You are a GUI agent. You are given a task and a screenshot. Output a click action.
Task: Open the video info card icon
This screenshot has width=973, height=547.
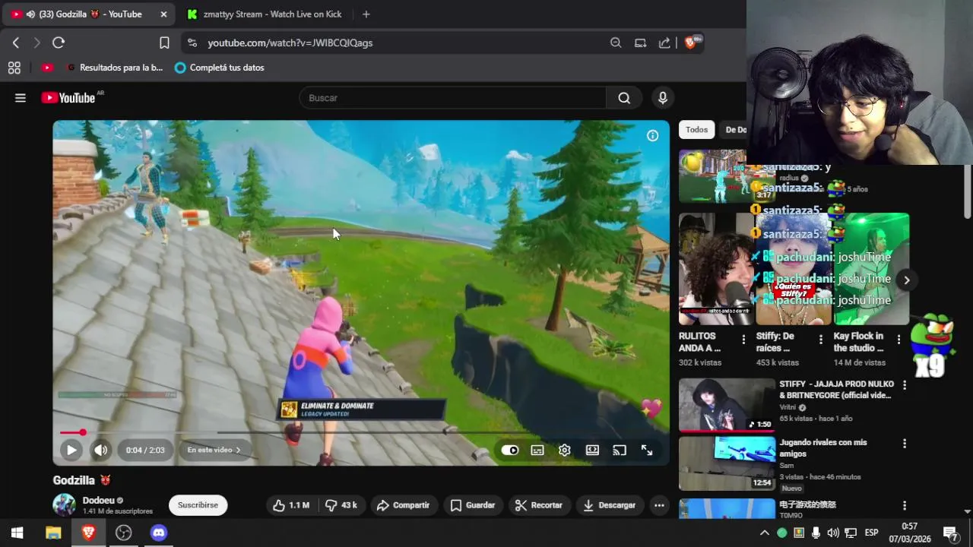652,135
